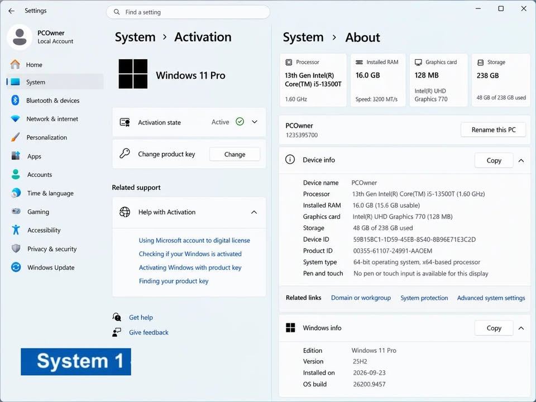
Task: Open Home in the sidebar
Action: coord(55,65)
